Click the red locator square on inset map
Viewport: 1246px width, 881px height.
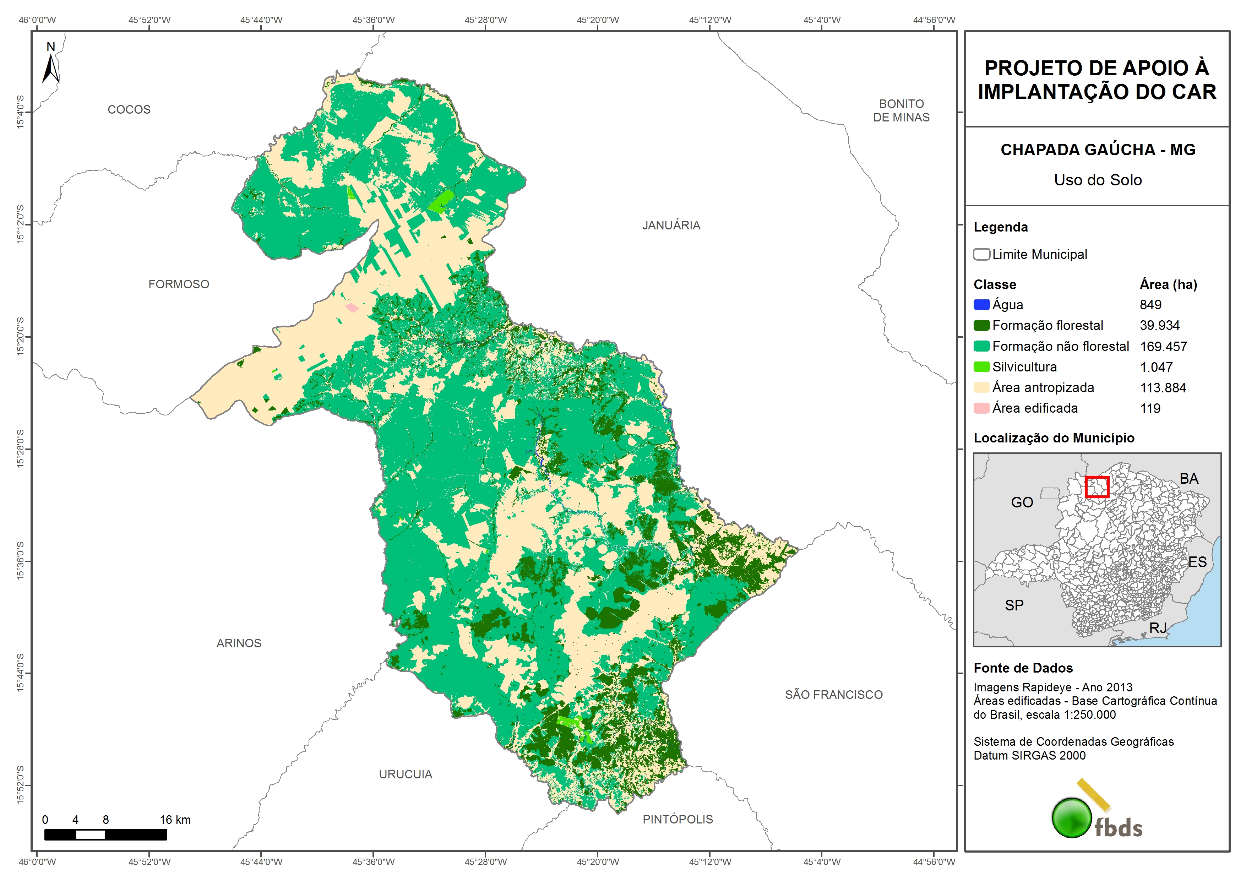[1097, 487]
